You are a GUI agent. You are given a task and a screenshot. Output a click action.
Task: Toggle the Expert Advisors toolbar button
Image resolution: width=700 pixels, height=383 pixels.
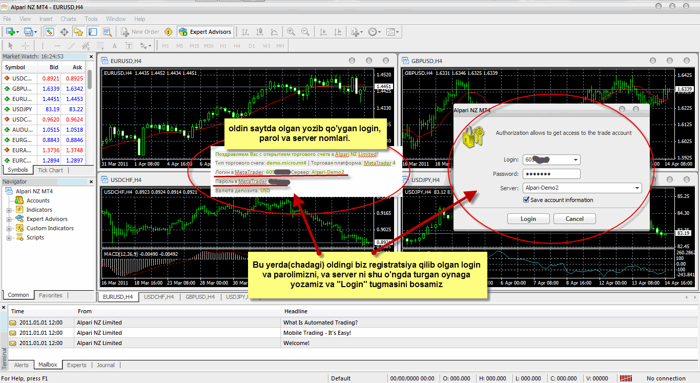click(205, 32)
